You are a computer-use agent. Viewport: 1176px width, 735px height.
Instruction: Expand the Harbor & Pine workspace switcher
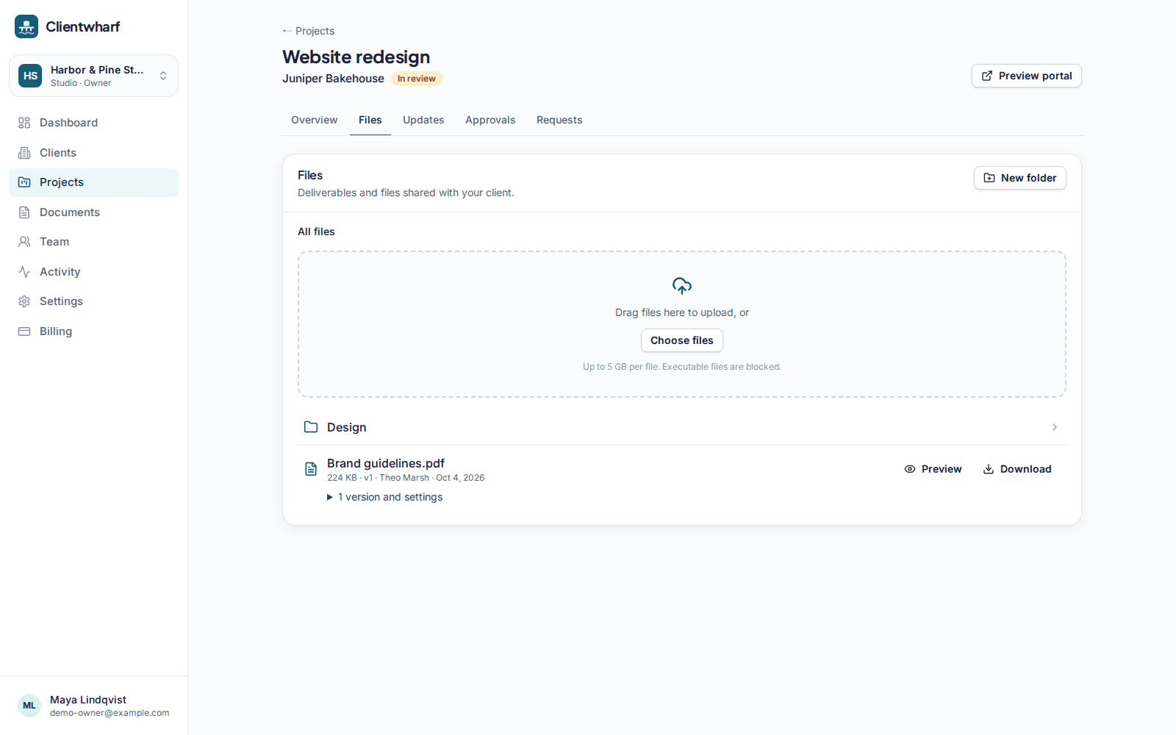93,76
